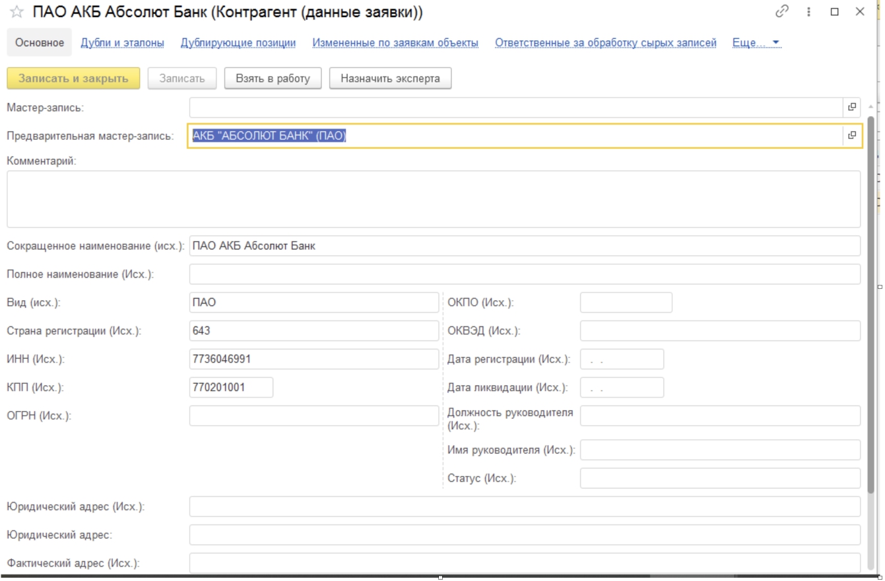Click the Юридический адрес (Исх.) field
This screenshot has width=885, height=581.
coord(525,506)
